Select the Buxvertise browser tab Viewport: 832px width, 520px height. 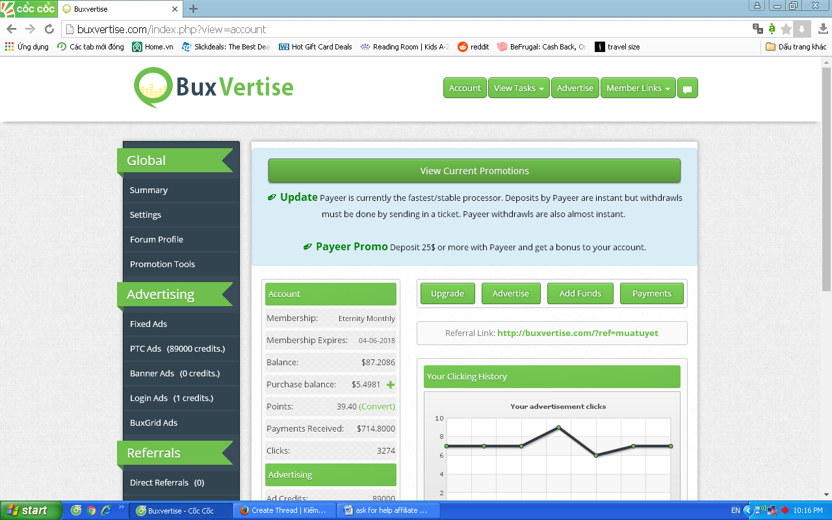[120, 9]
